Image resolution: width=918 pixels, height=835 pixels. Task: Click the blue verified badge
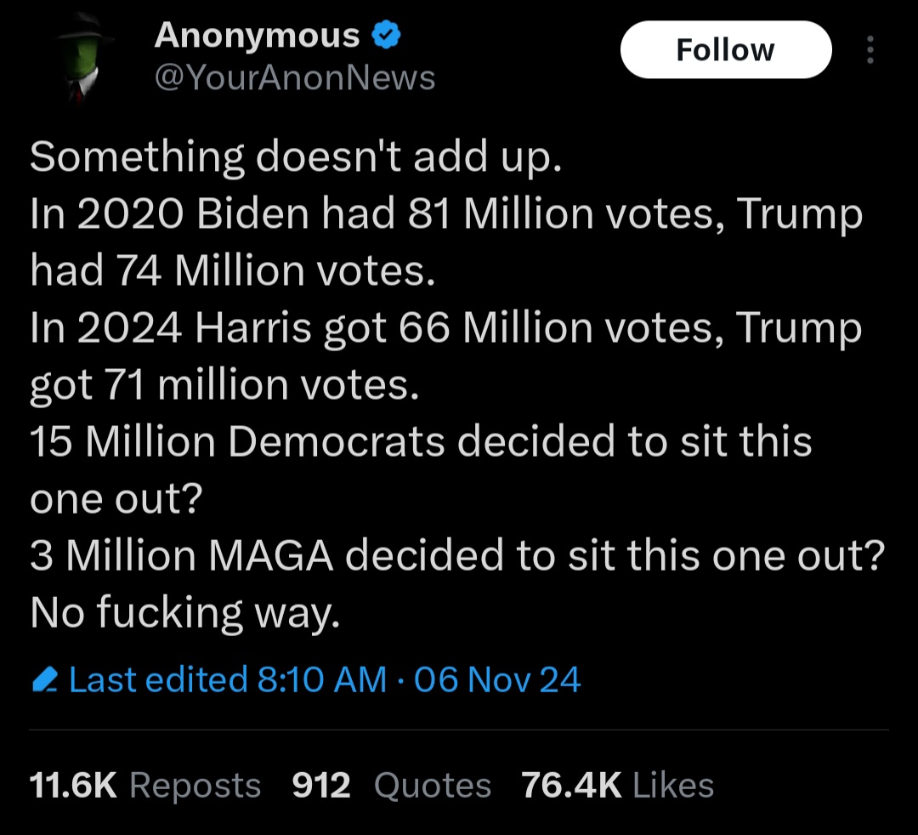pyautogui.click(x=385, y=36)
